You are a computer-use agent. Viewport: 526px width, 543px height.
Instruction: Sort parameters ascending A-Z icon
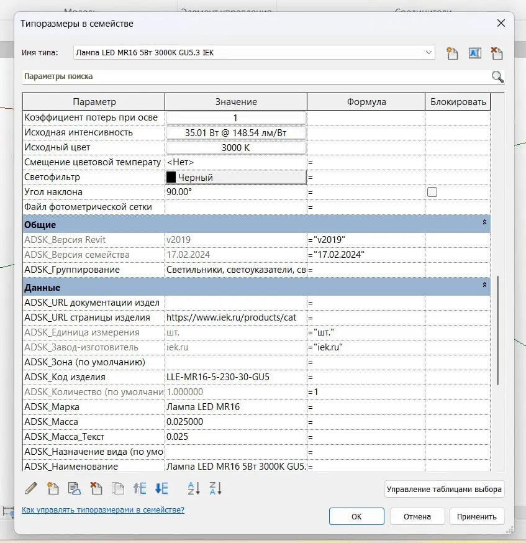pos(193,488)
